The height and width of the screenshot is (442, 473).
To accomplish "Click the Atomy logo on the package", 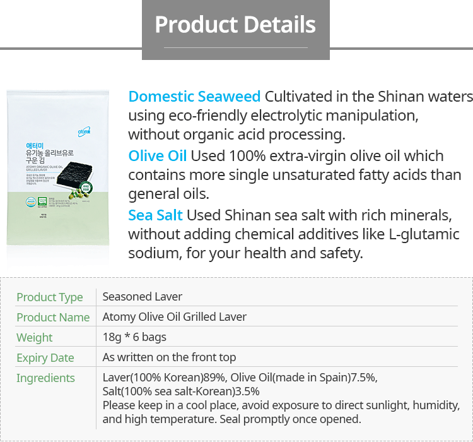I will click(84, 132).
